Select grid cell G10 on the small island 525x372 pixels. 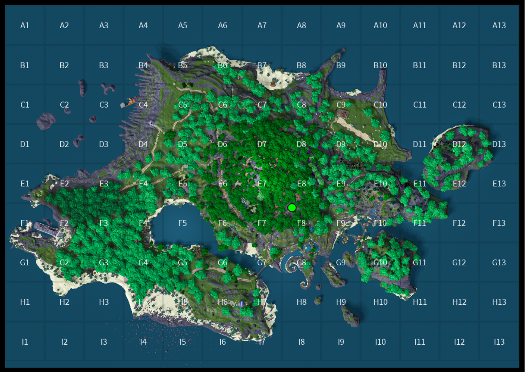point(380,263)
